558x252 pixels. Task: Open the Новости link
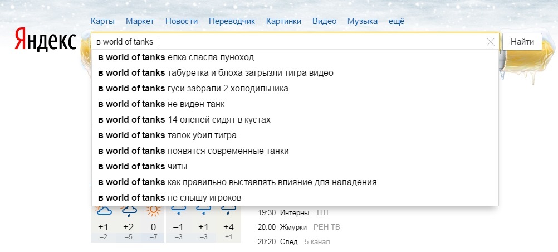182,21
